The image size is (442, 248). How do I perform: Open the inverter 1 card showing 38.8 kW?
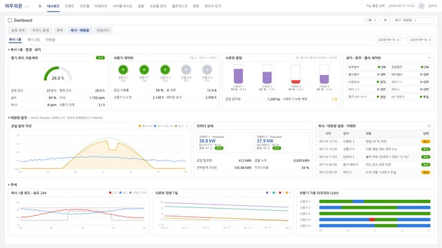224,143
